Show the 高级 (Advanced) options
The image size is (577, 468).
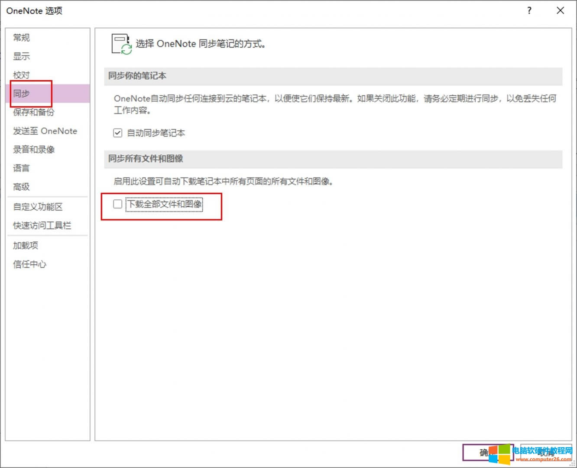click(22, 187)
